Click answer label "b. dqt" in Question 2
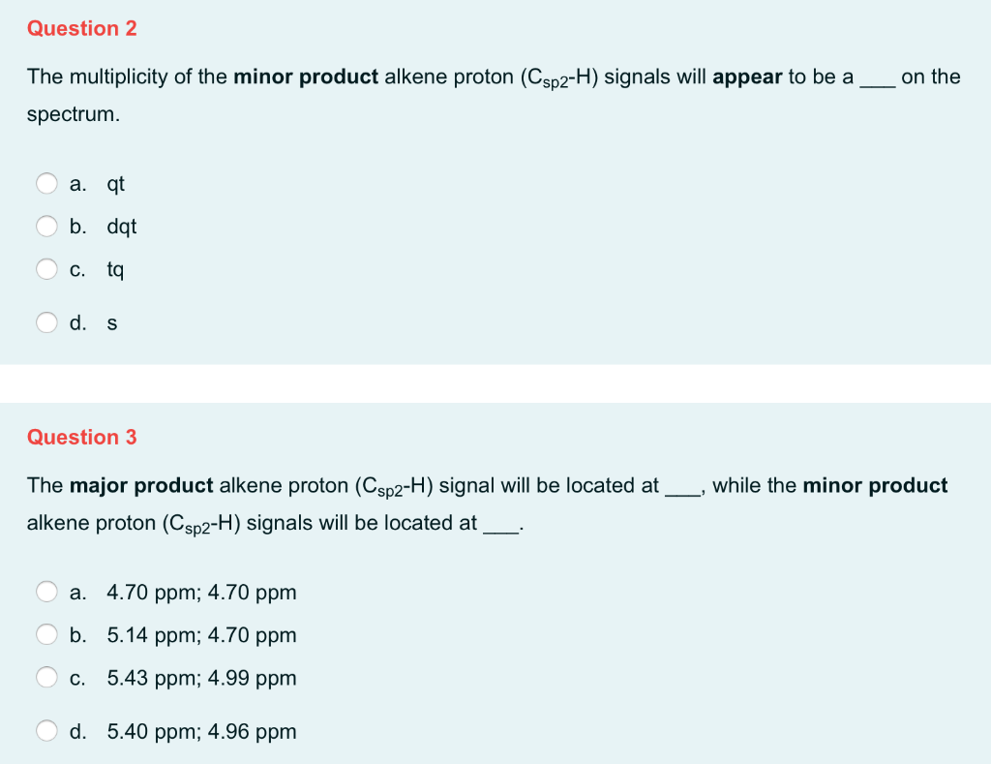Screen dimensions: 991x764 [103, 226]
